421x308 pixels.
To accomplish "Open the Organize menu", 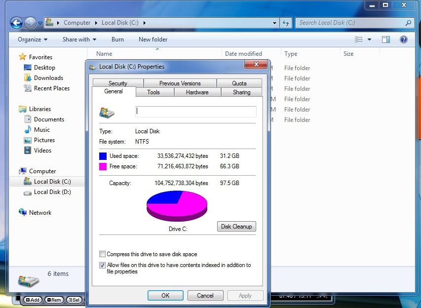I will [x=33, y=39].
